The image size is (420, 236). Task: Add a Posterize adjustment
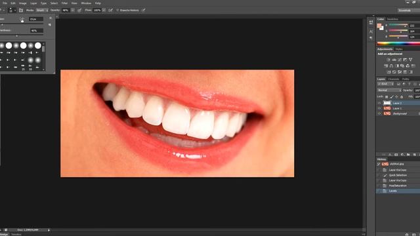point(394,72)
